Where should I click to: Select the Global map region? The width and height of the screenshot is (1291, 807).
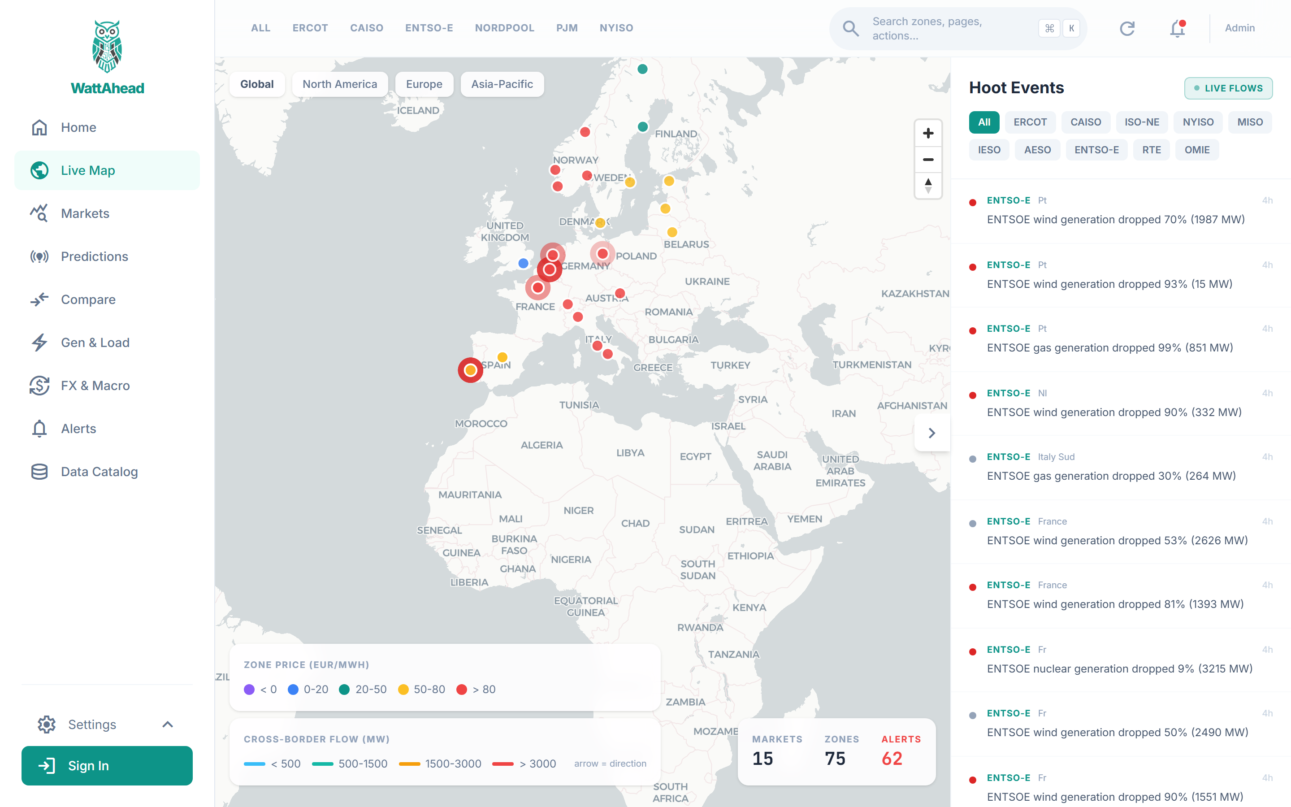coord(257,84)
